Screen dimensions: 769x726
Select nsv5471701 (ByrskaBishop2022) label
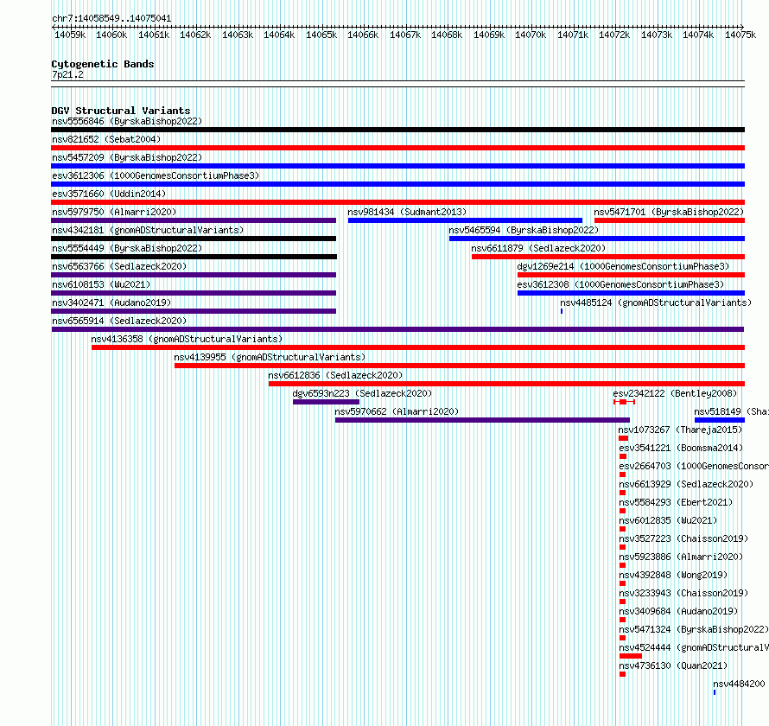click(x=669, y=212)
